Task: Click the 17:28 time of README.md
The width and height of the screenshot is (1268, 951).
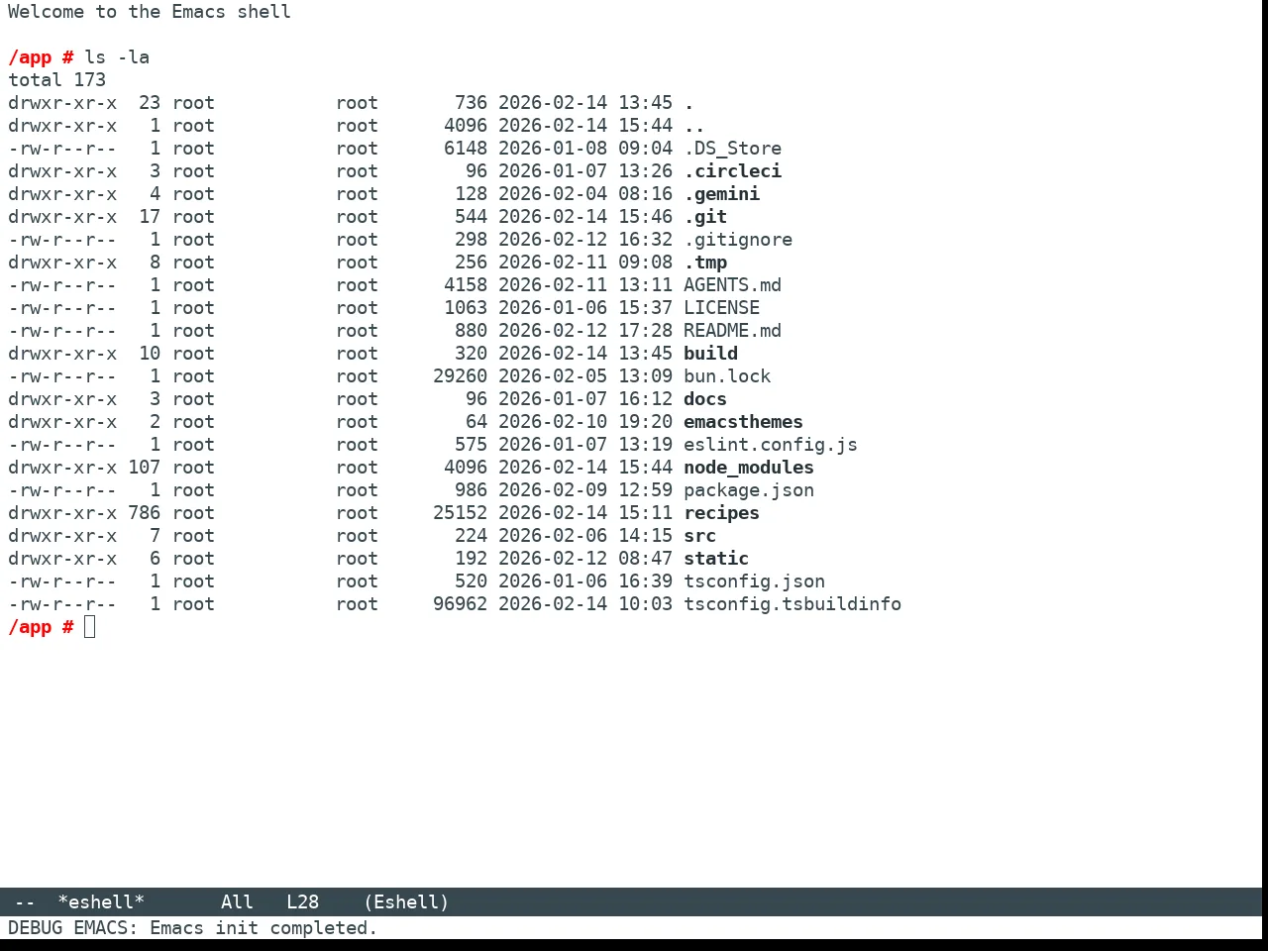Action: click(x=645, y=331)
